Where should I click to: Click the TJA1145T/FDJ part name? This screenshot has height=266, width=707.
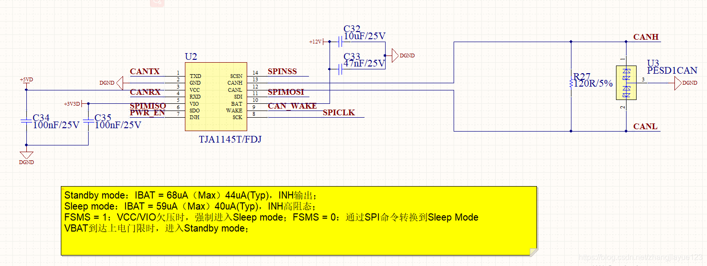tap(230, 139)
